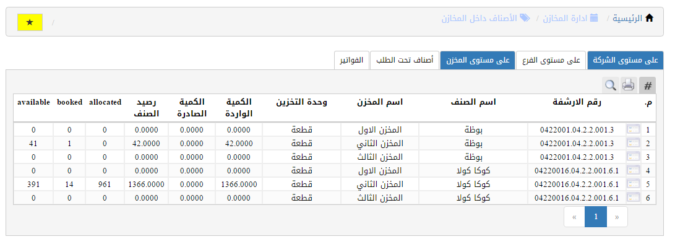Viewport: 675px width, 239px height.
Task: Click the home icon in breadcrumb
Action: click(x=649, y=18)
